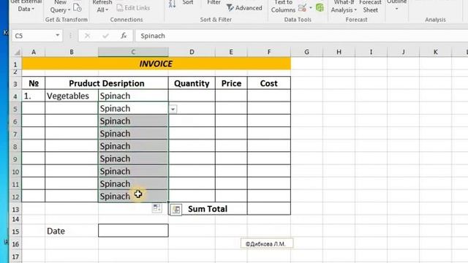Screen dimensions: 468x263
Task: Open the What-If Analysis dropdown
Action: pyautogui.click(x=344, y=7)
